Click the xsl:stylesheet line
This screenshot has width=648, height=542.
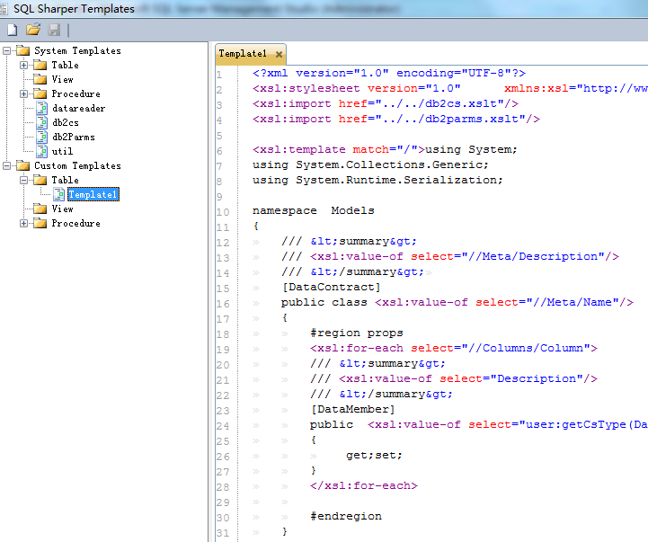[450, 88]
